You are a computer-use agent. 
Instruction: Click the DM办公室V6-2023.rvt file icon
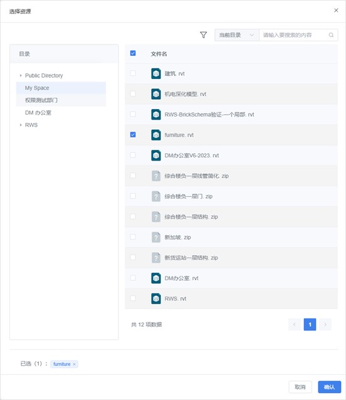pos(156,155)
